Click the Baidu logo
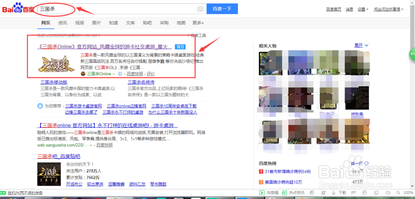 18,8
